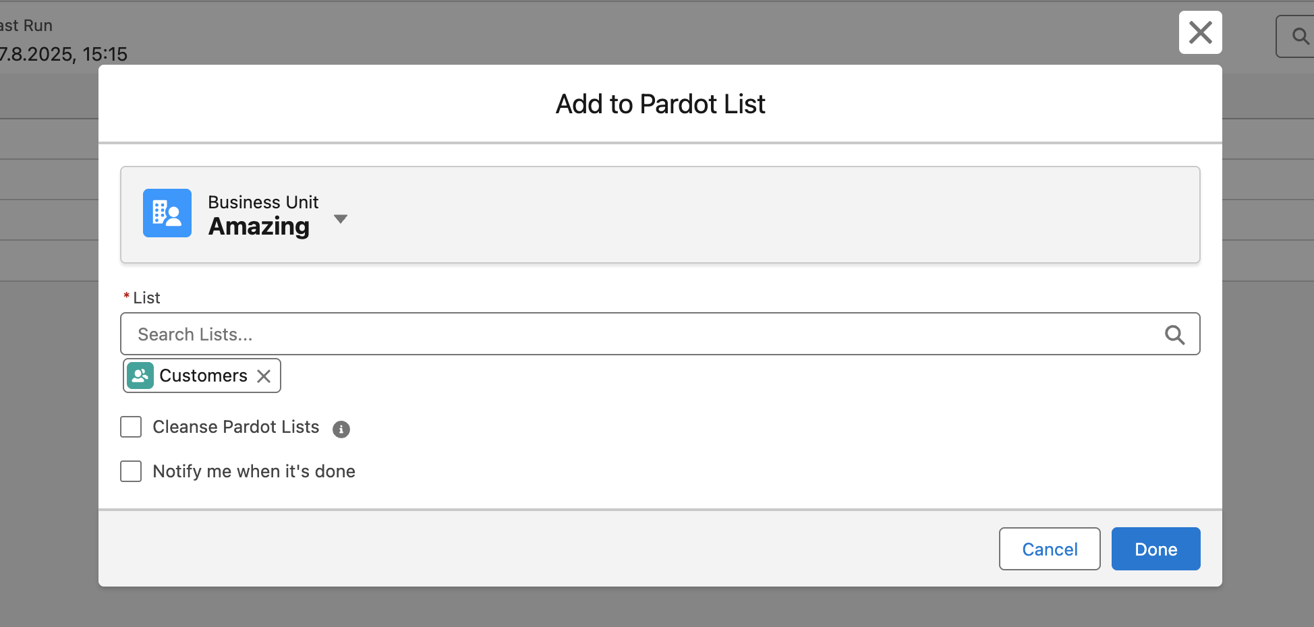Image resolution: width=1314 pixels, height=627 pixels.
Task: Close the Add to Pardot List dialog
Action: click(x=1200, y=32)
